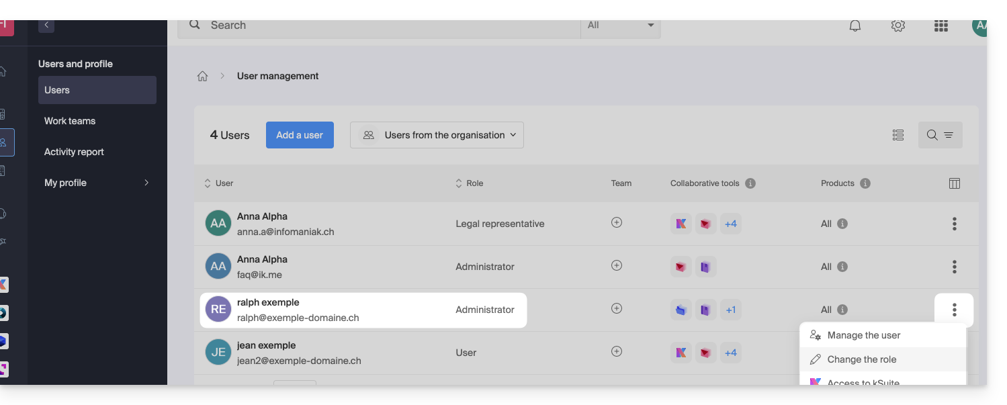Open the apps grid launcher
The image size is (1007, 405).
point(941,26)
